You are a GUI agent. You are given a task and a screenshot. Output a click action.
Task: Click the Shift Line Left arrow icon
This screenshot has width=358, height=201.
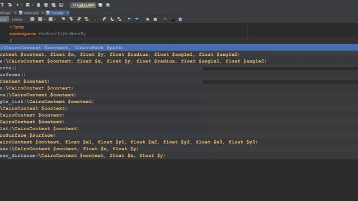tap(129, 19)
